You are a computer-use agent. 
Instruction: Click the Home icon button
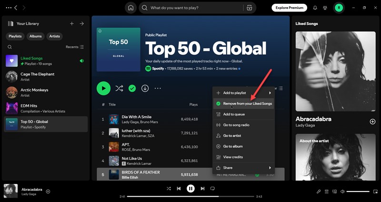point(130,8)
